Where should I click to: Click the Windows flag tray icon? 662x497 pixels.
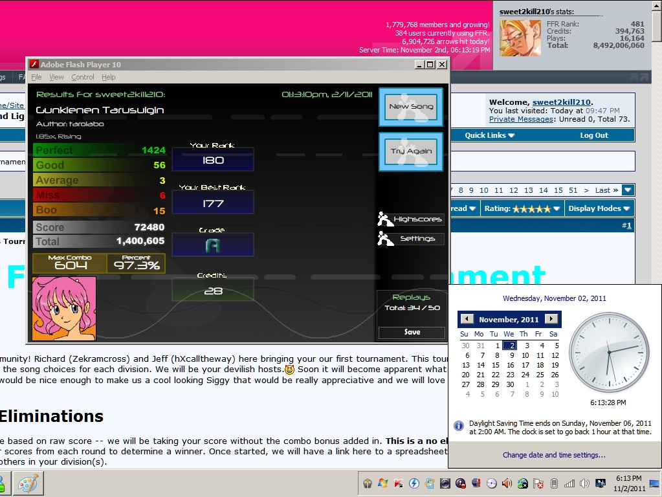tap(383, 483)
